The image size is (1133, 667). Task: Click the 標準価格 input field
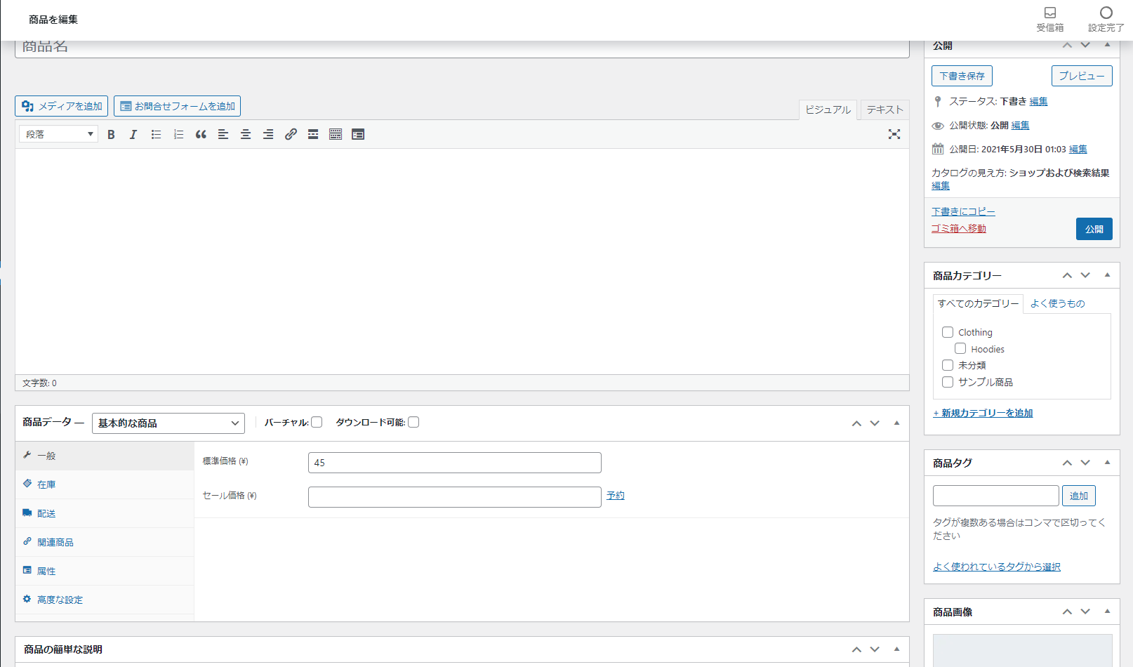click(x=455, y=463)
